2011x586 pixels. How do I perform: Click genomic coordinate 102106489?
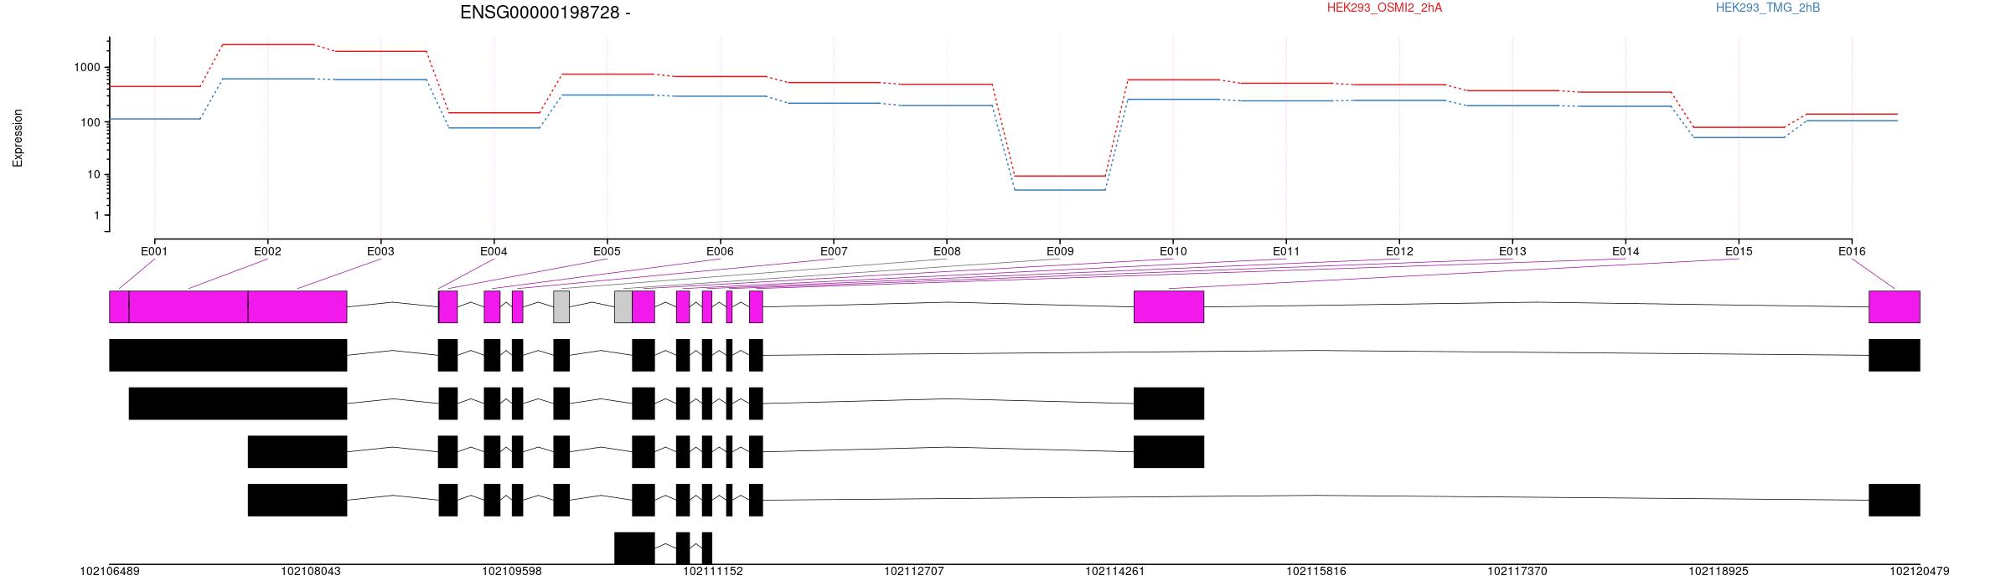[110, 572]
